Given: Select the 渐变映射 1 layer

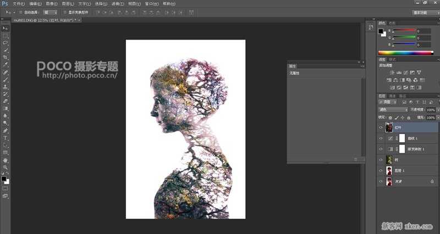Looking at the screenshot, I should pos(415,149).
